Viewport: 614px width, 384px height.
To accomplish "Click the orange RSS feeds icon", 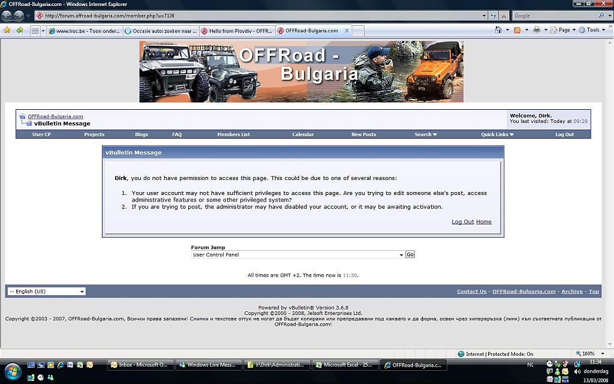I will point(517,30).
